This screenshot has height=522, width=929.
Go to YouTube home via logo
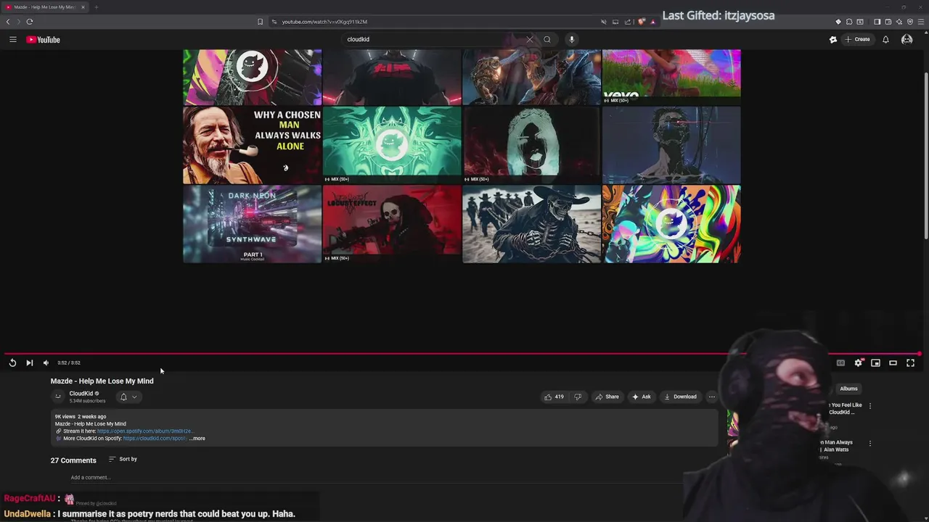point(43,39)
